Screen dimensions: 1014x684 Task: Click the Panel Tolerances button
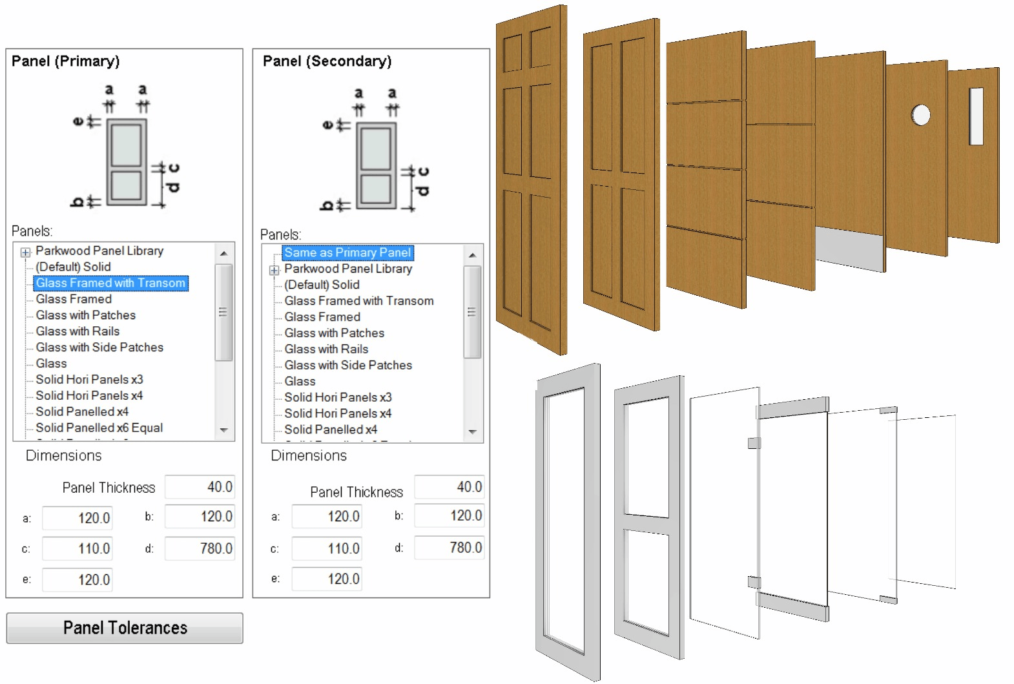click(x=125, y=628)
